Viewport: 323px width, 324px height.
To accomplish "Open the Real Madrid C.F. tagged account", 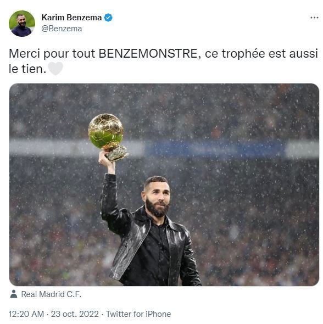I will coord(51,294).
